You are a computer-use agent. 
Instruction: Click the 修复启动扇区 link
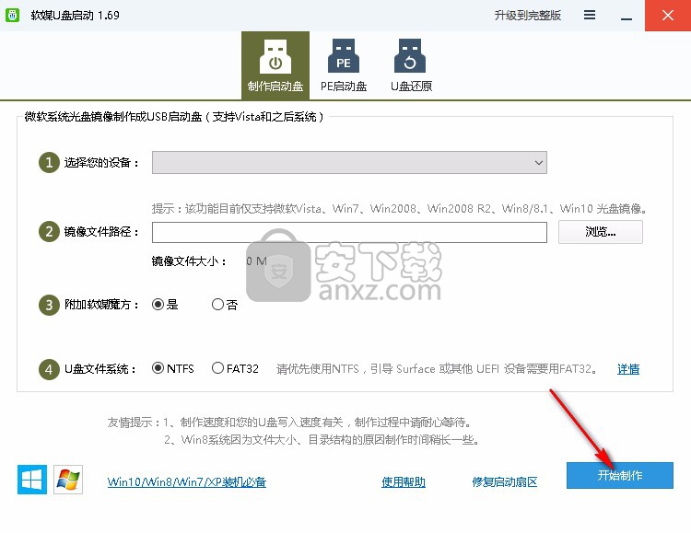(505, 481)
